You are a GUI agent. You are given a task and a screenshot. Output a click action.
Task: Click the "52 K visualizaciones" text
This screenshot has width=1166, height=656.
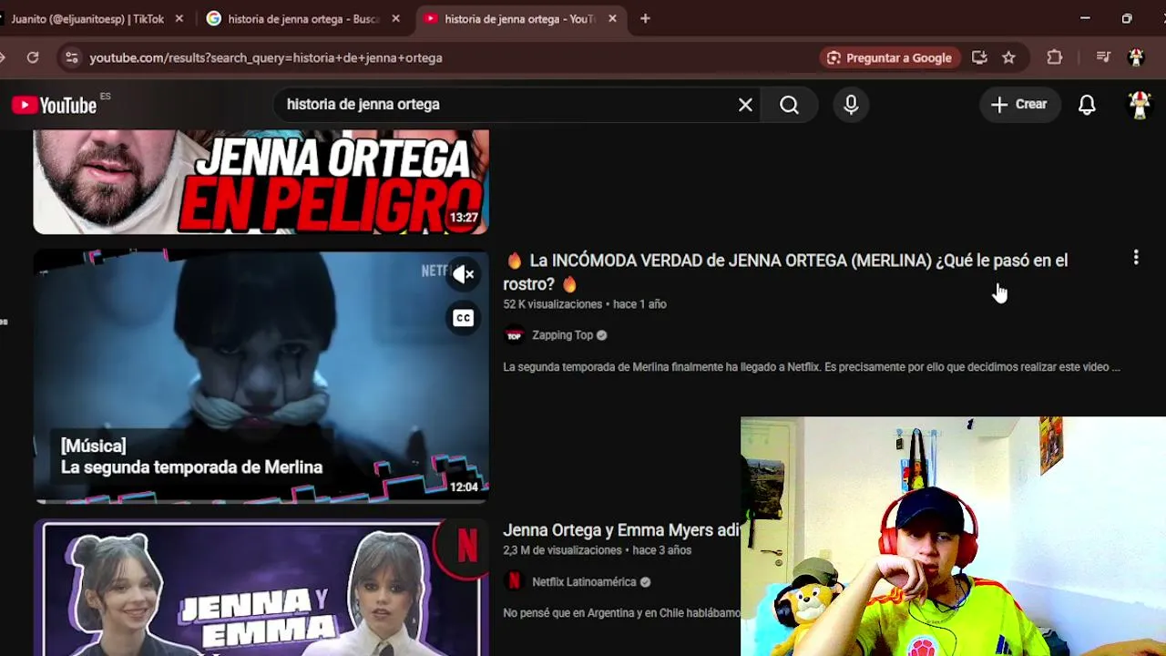[553, 304]
